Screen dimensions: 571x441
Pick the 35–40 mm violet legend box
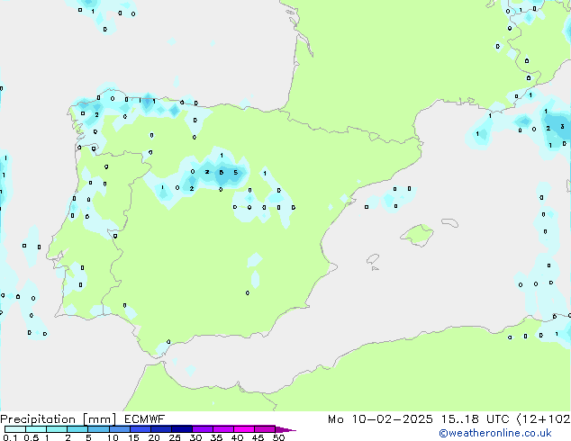[223, 429]
